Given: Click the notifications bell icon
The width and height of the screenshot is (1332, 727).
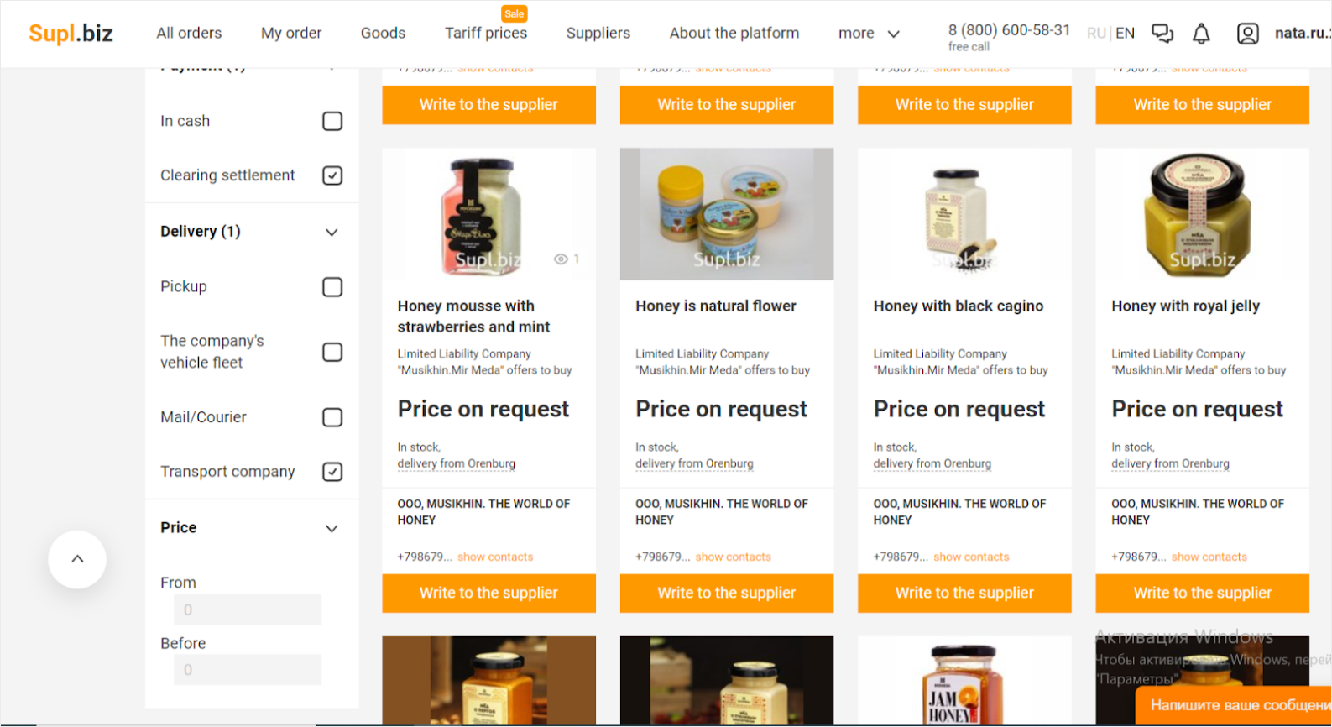Looking at the screenshot, I should (1201, 34).
